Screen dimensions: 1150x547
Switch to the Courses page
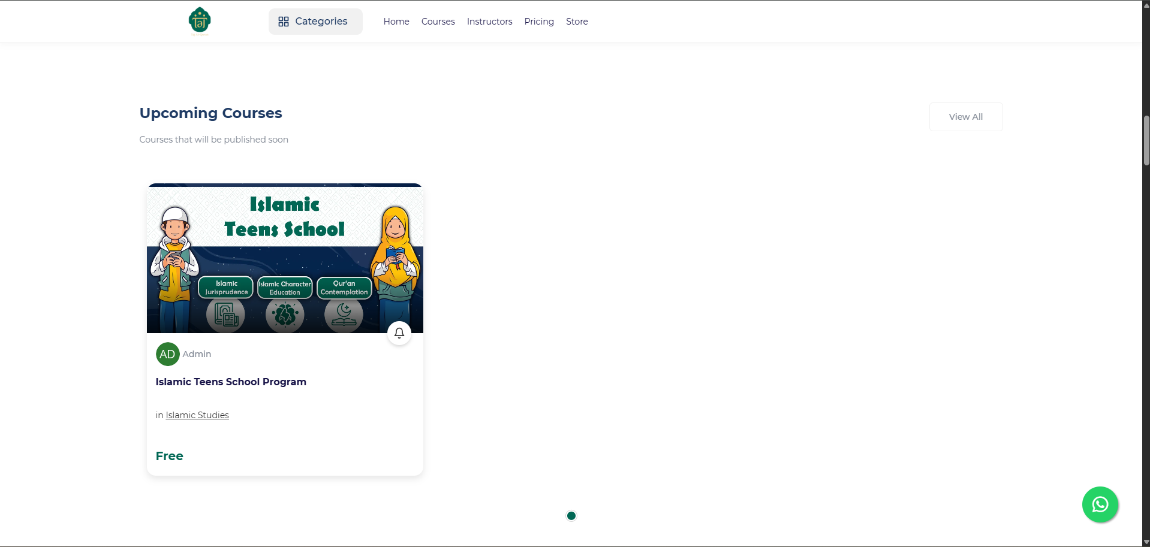point(437,21)
